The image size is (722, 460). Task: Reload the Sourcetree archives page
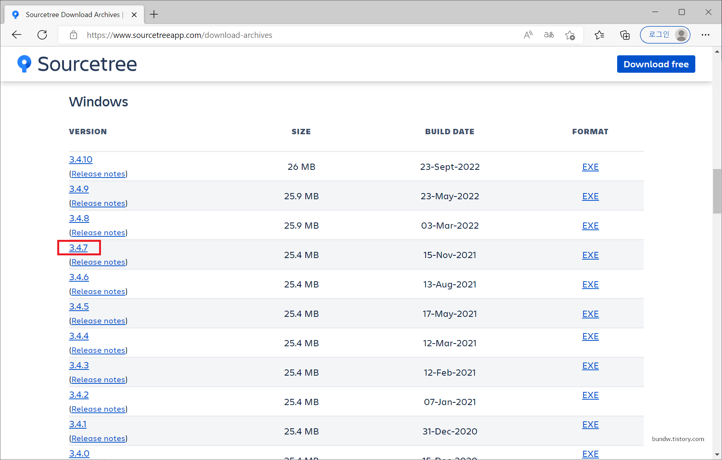pos(42,35)
